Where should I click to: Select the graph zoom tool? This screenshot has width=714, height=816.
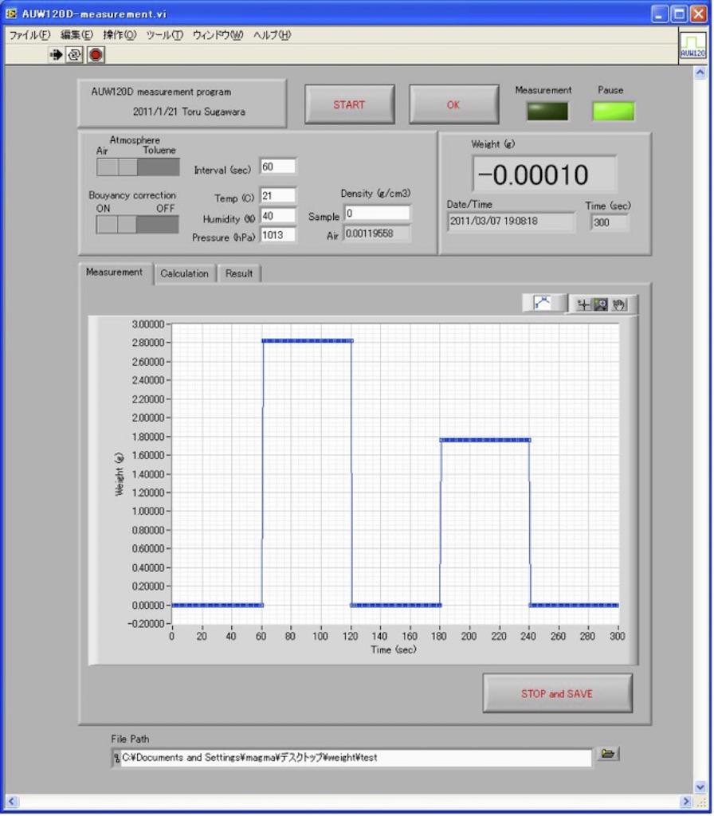click(x=601, y=304)
